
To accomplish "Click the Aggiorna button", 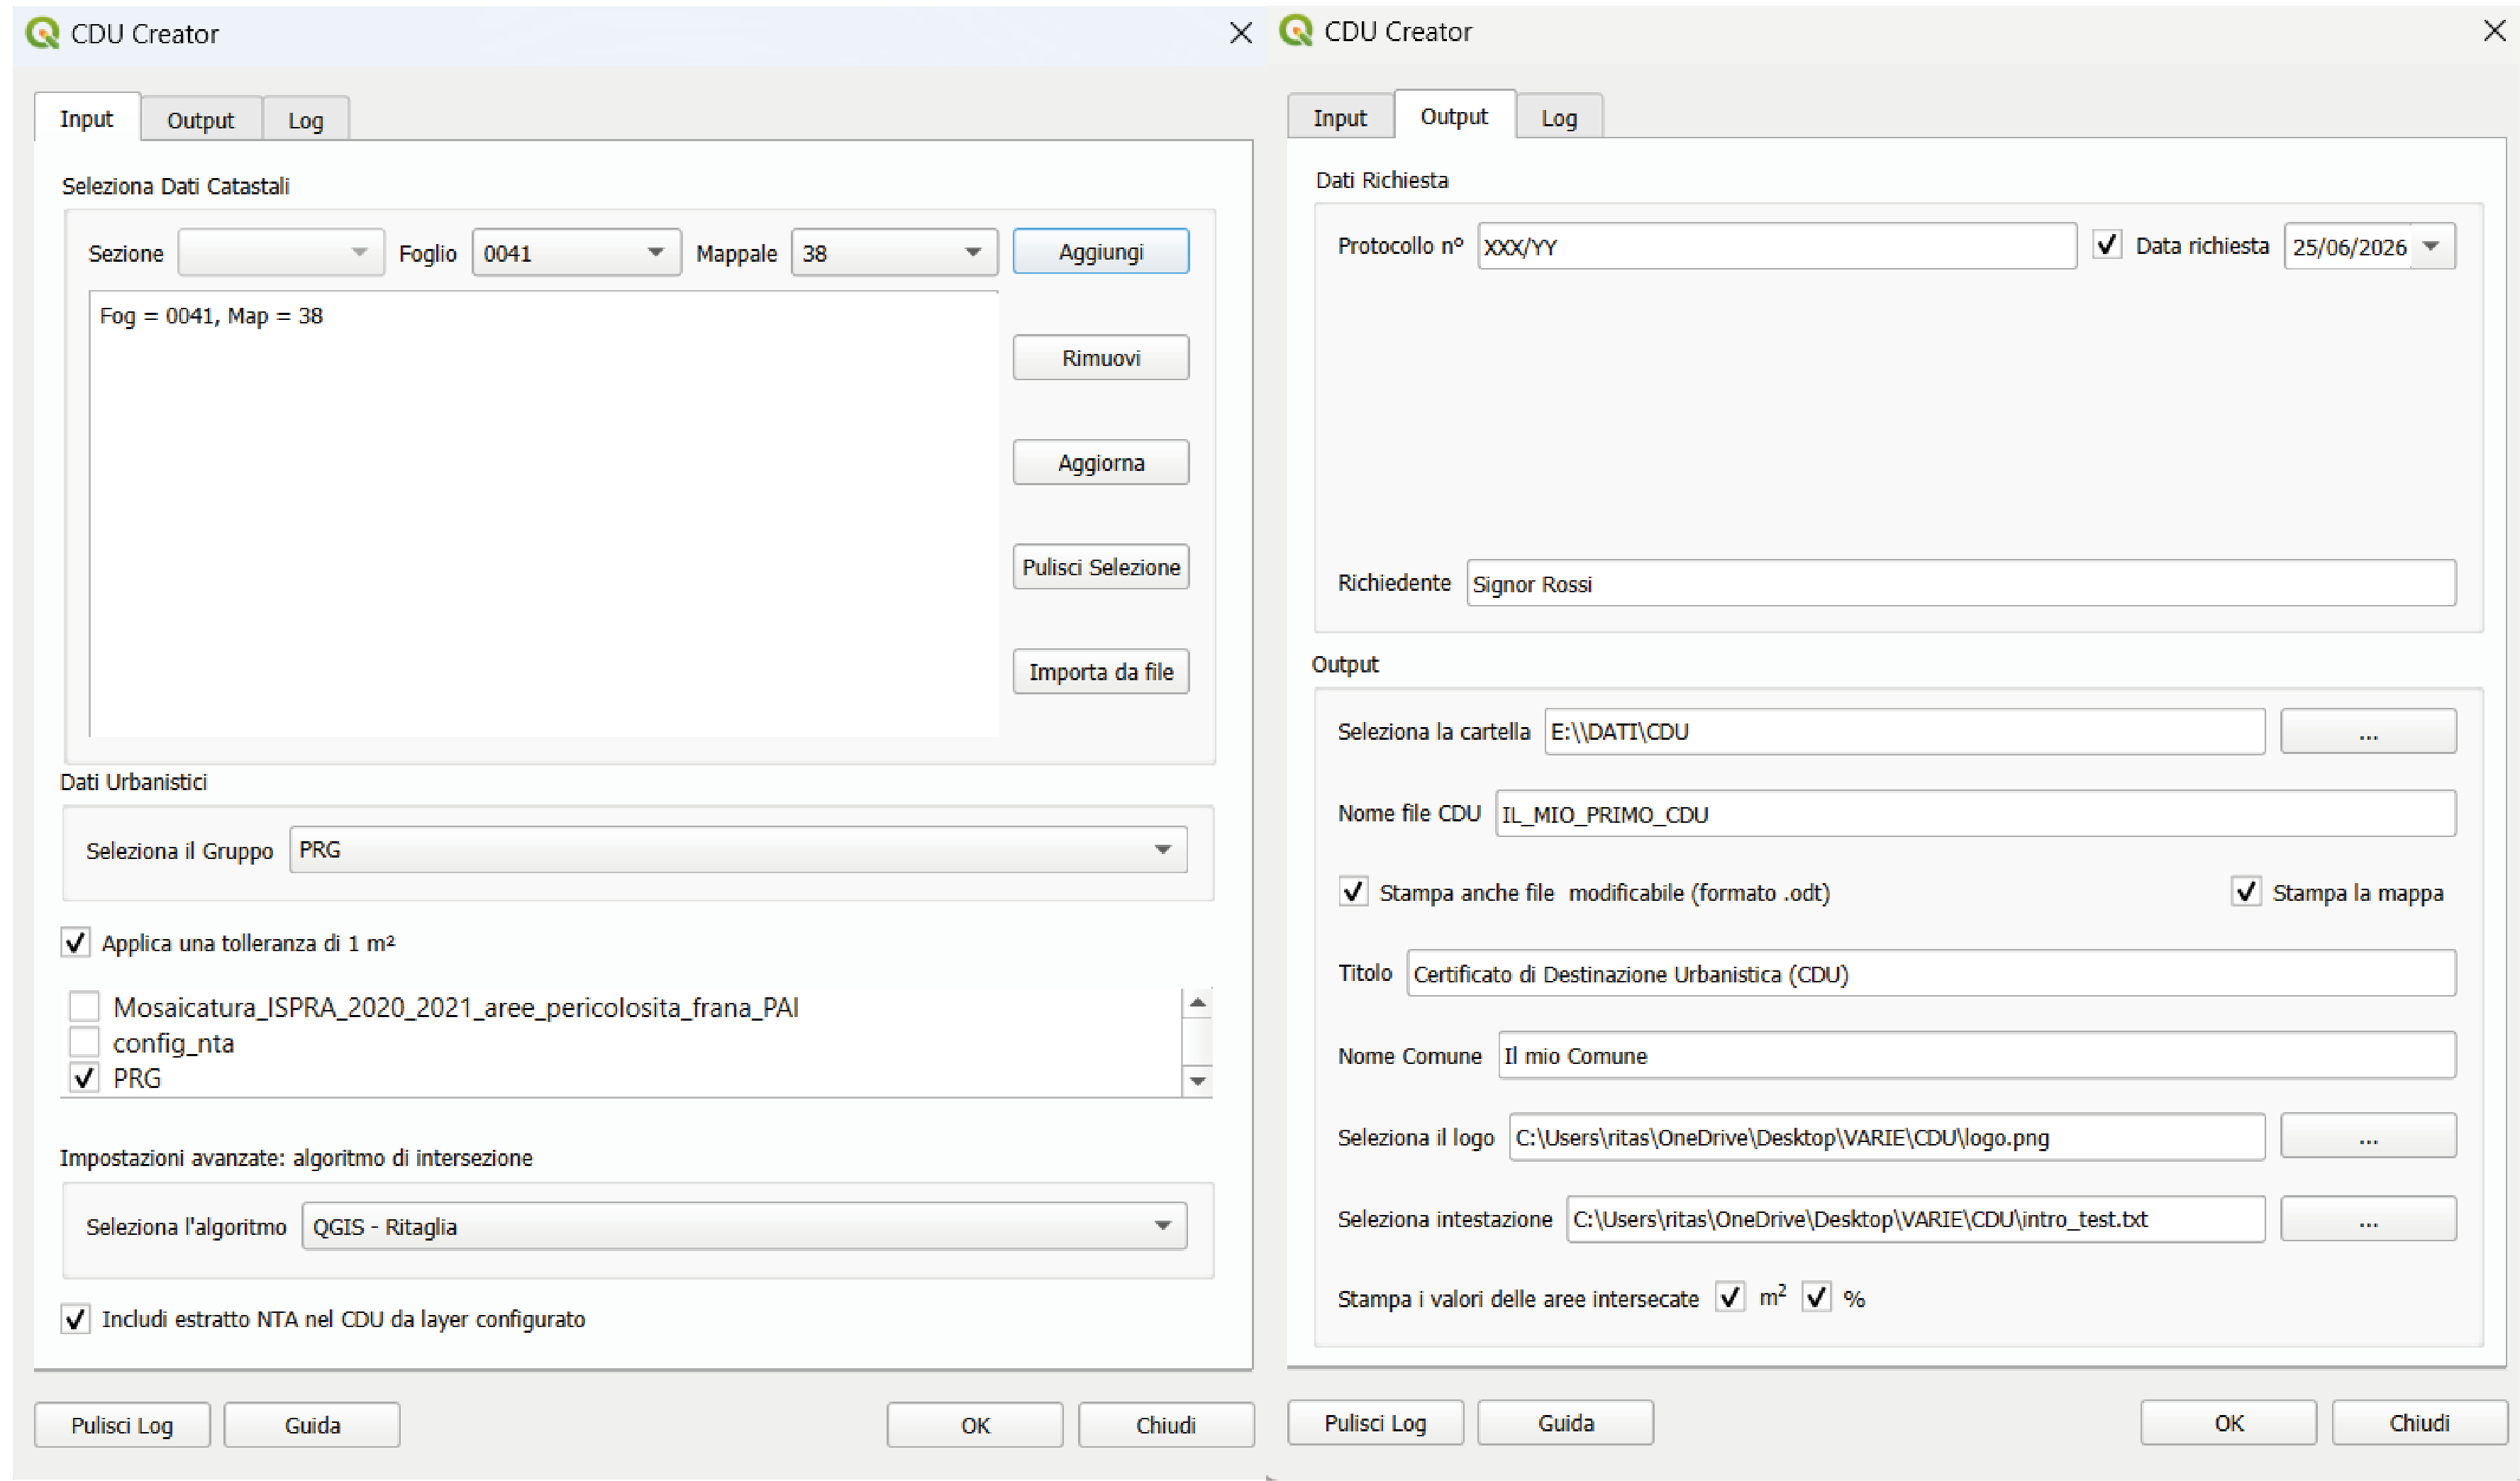I will click(1101, 462).
